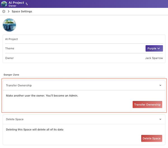Click the Theme row label

(x=10, y=48)
